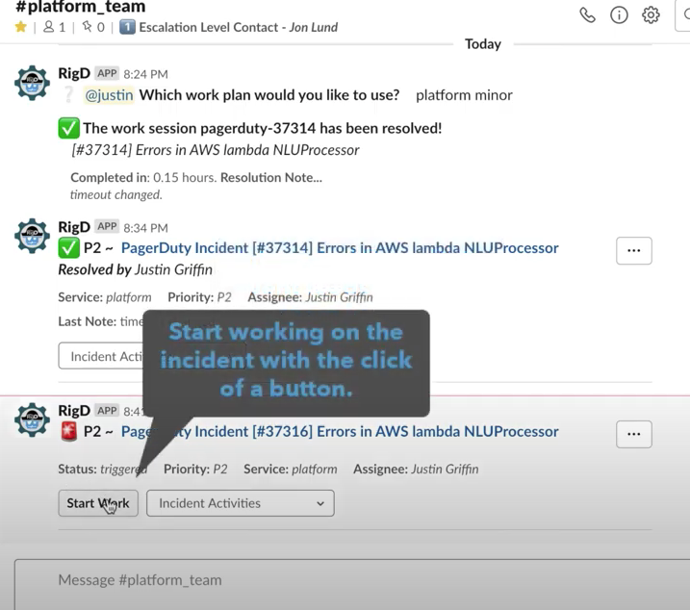The image size is (690, 610).
Task: Click 'Resolved by Justin Griffin' text
Action: [x=136, y=269]
